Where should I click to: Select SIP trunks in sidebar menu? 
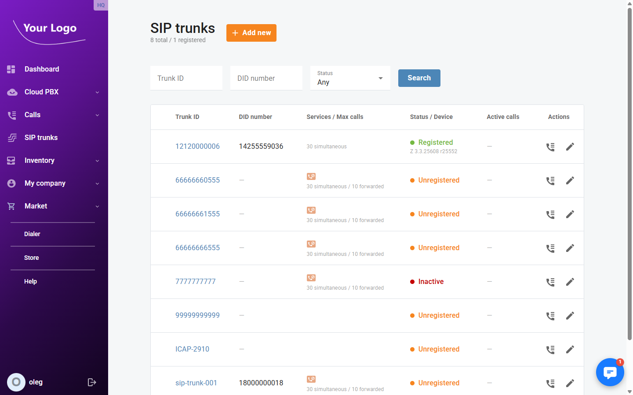(x=41, y=138)
